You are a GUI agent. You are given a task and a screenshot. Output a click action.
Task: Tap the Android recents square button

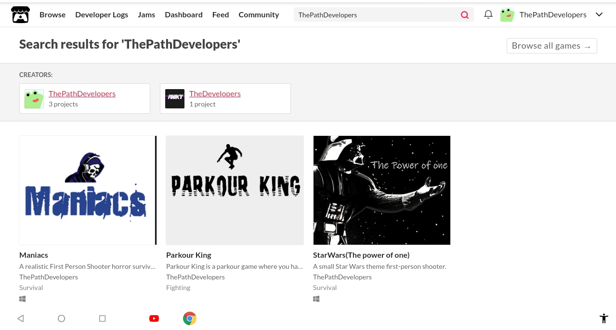102,318
